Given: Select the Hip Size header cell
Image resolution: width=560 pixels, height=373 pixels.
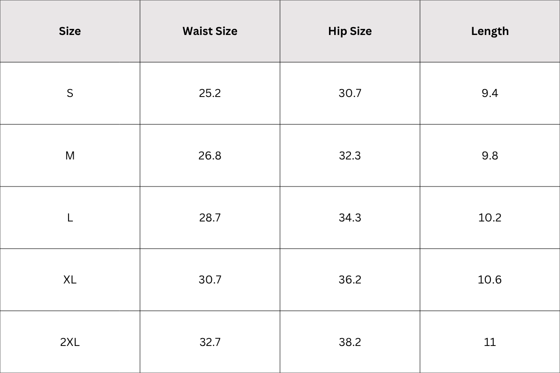Looking at the screenshot, I should [x=350, y=31].
